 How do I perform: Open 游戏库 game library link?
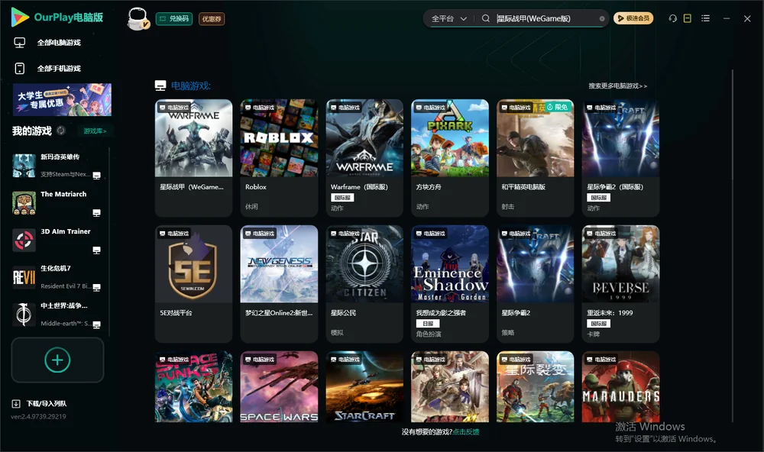95,131
